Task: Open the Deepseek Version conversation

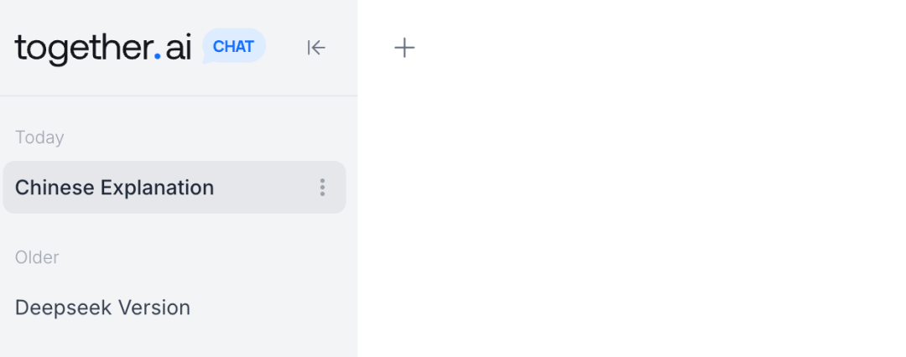Action: 103,308
